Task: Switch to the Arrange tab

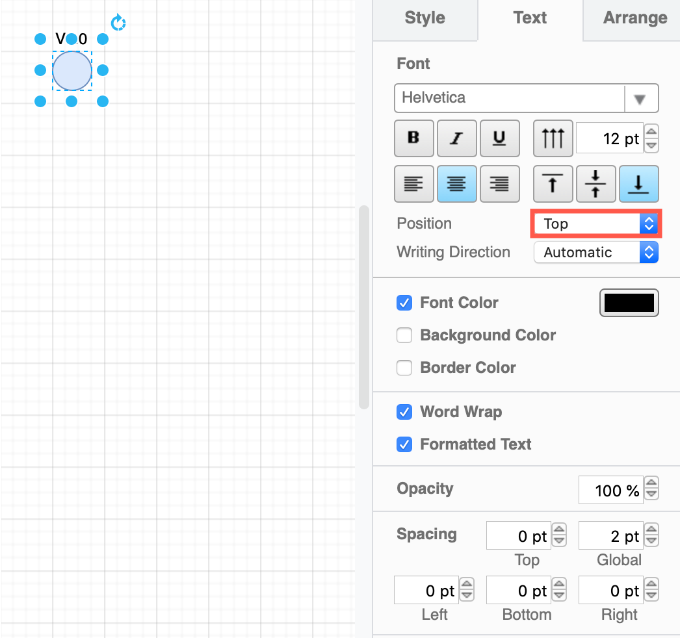Action: click(x=634, y=18)
